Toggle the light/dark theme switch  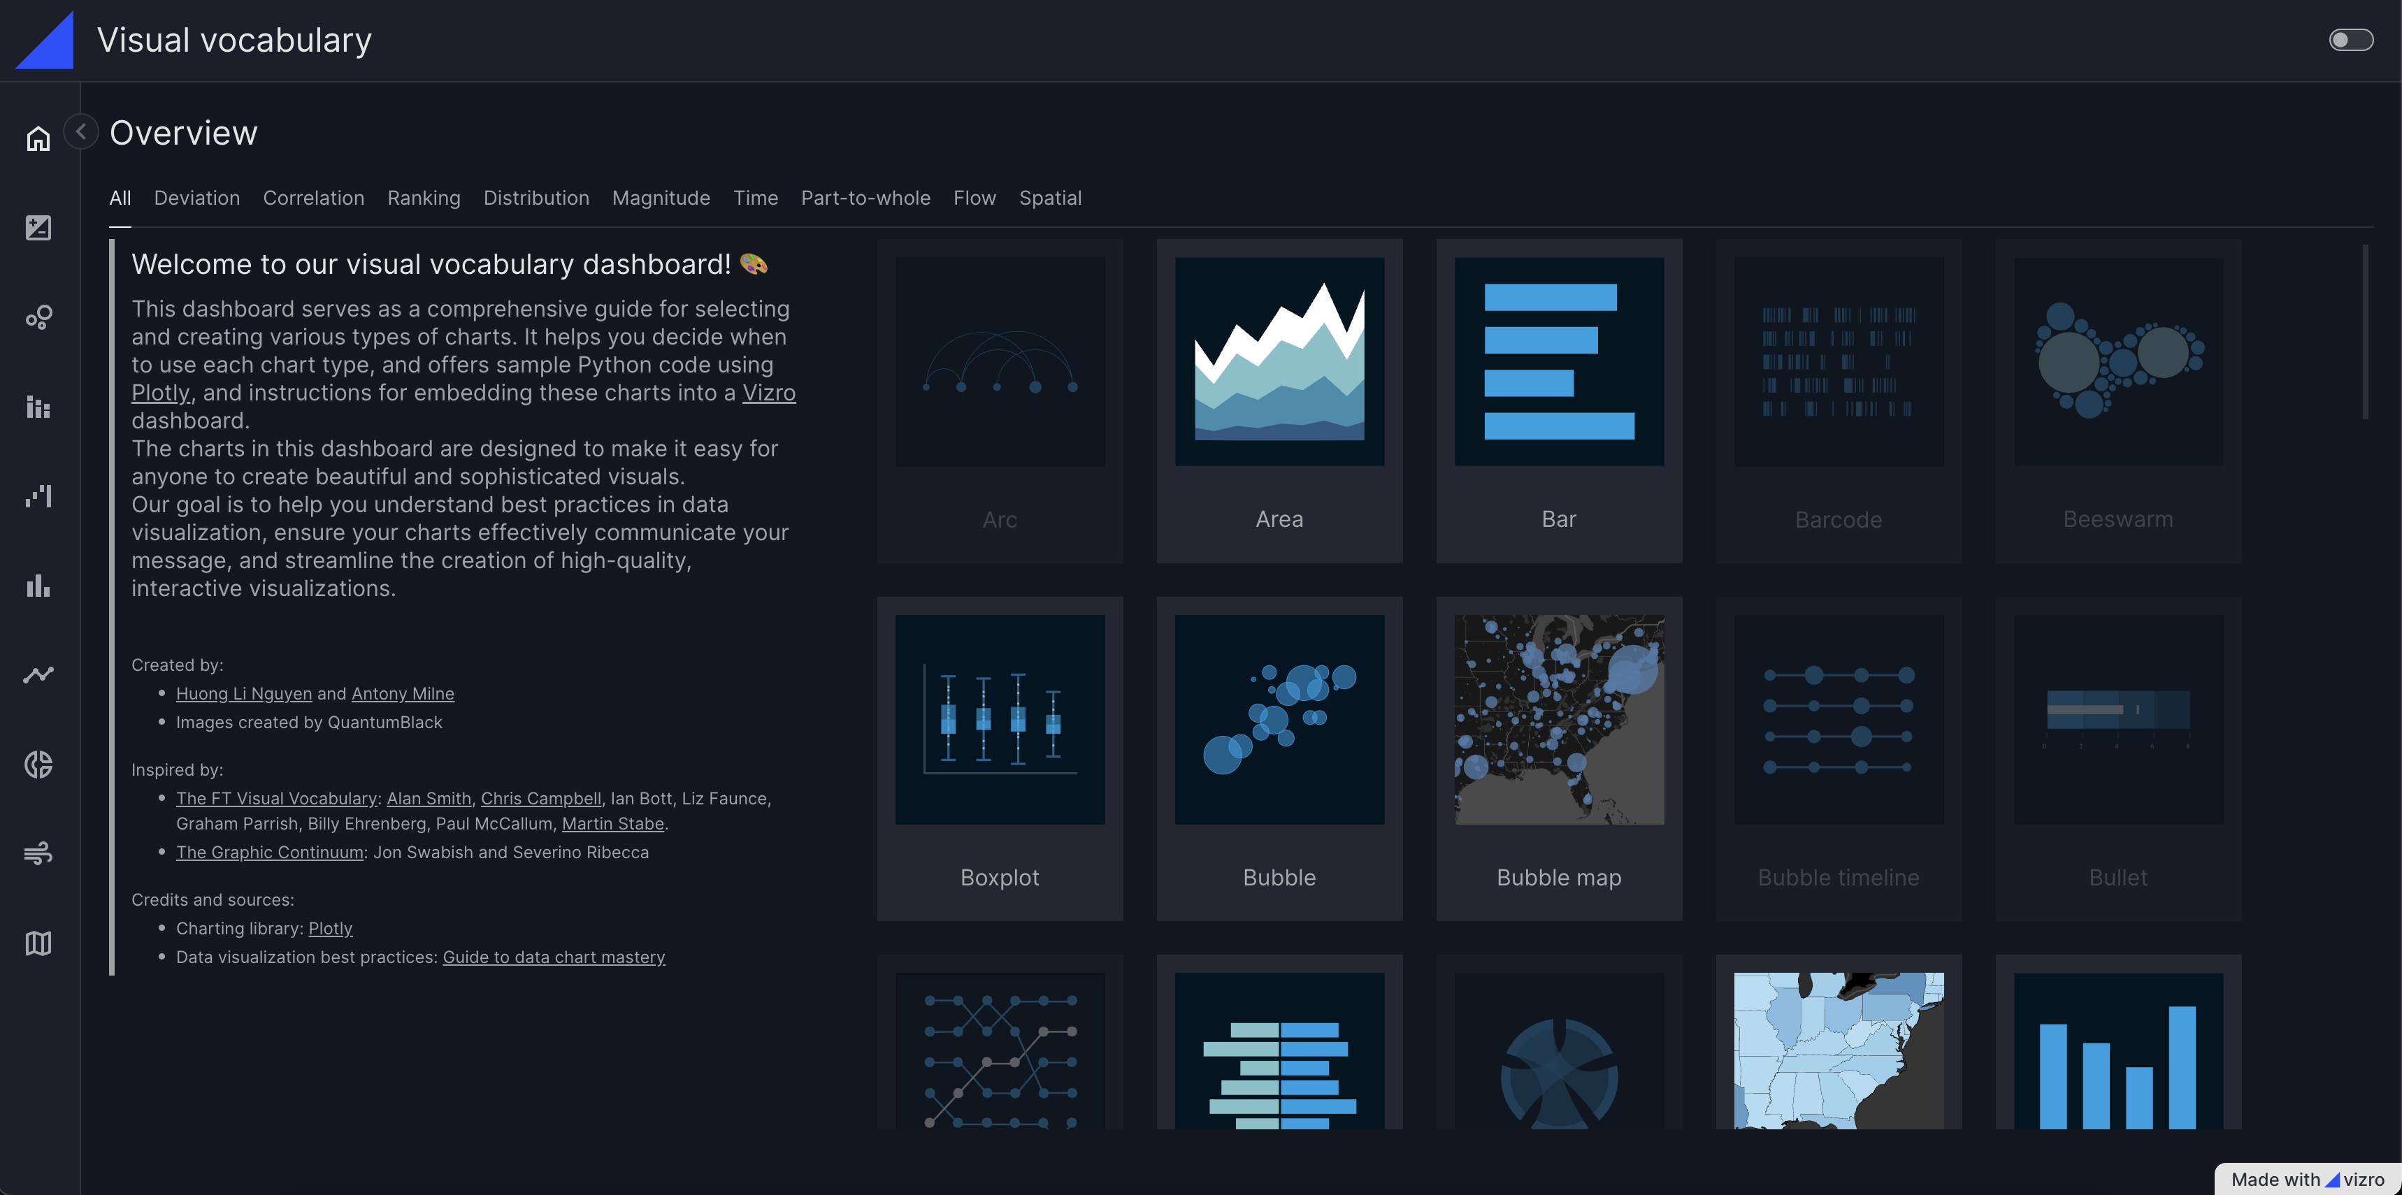(2351, 40)
